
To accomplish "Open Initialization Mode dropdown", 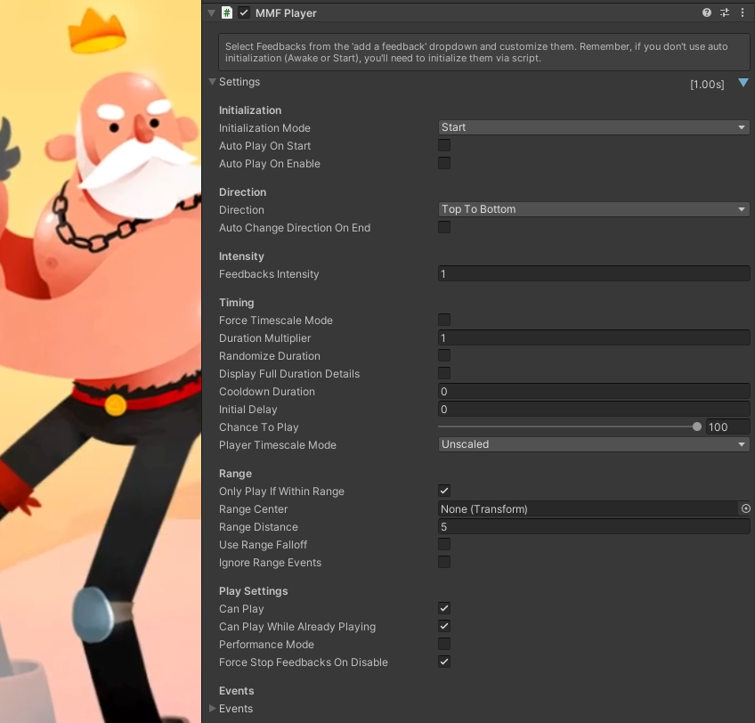I will click(x=593, y=127).
